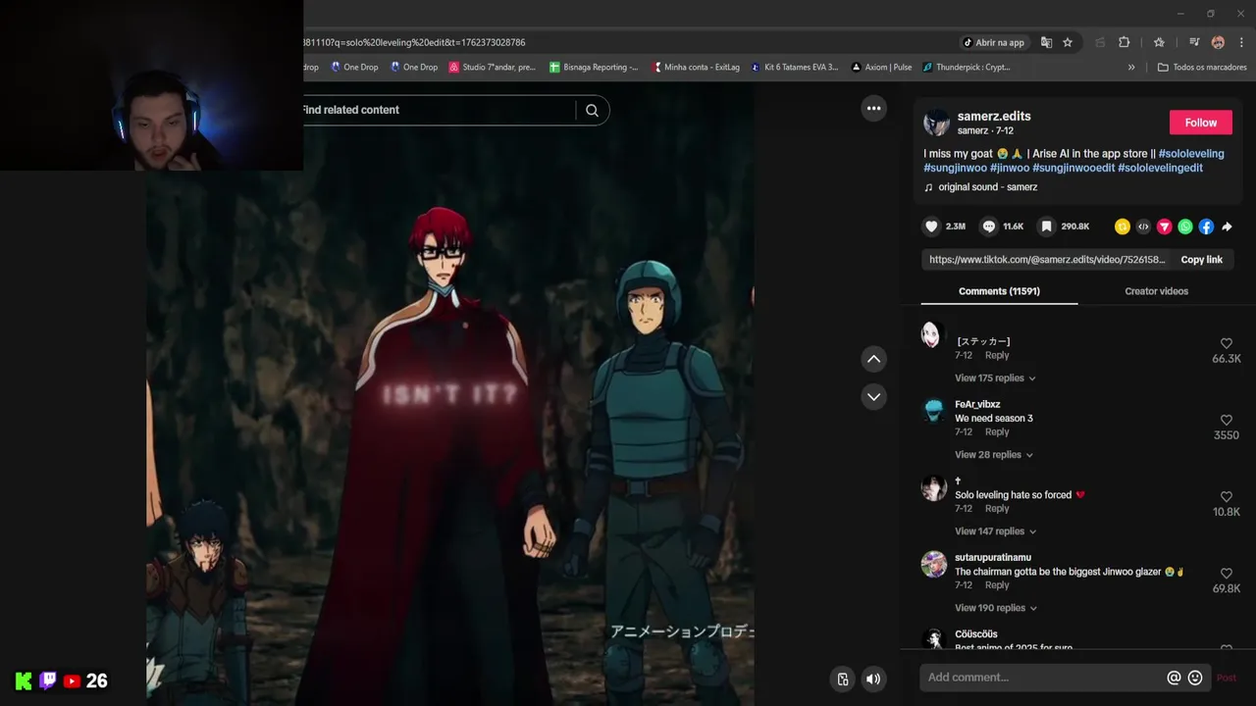Open Chrome media control icon
Viewport: 1256px width, 706px height.
(1194, 42)
